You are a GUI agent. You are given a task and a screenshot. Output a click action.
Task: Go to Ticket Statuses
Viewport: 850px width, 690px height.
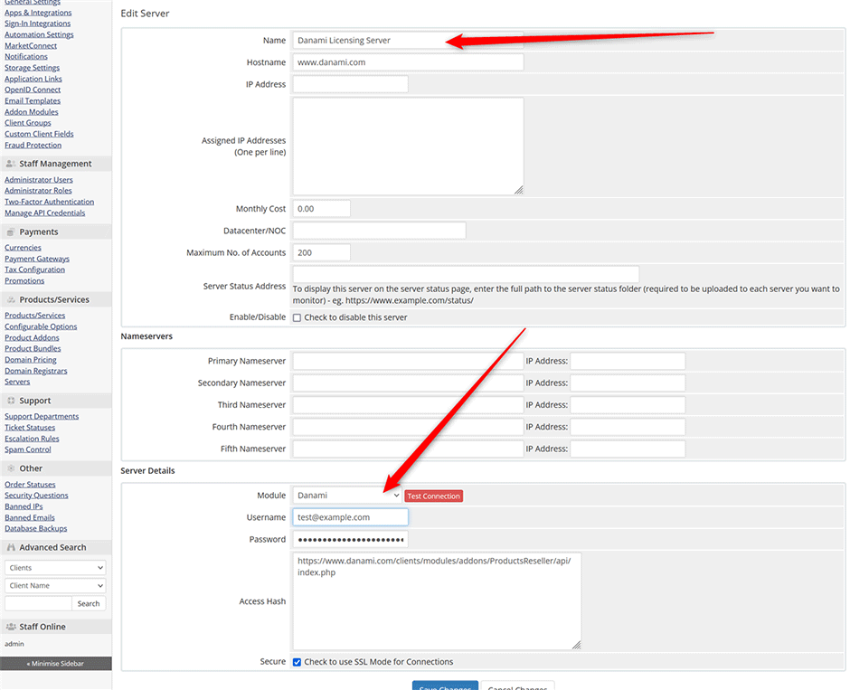30,427
